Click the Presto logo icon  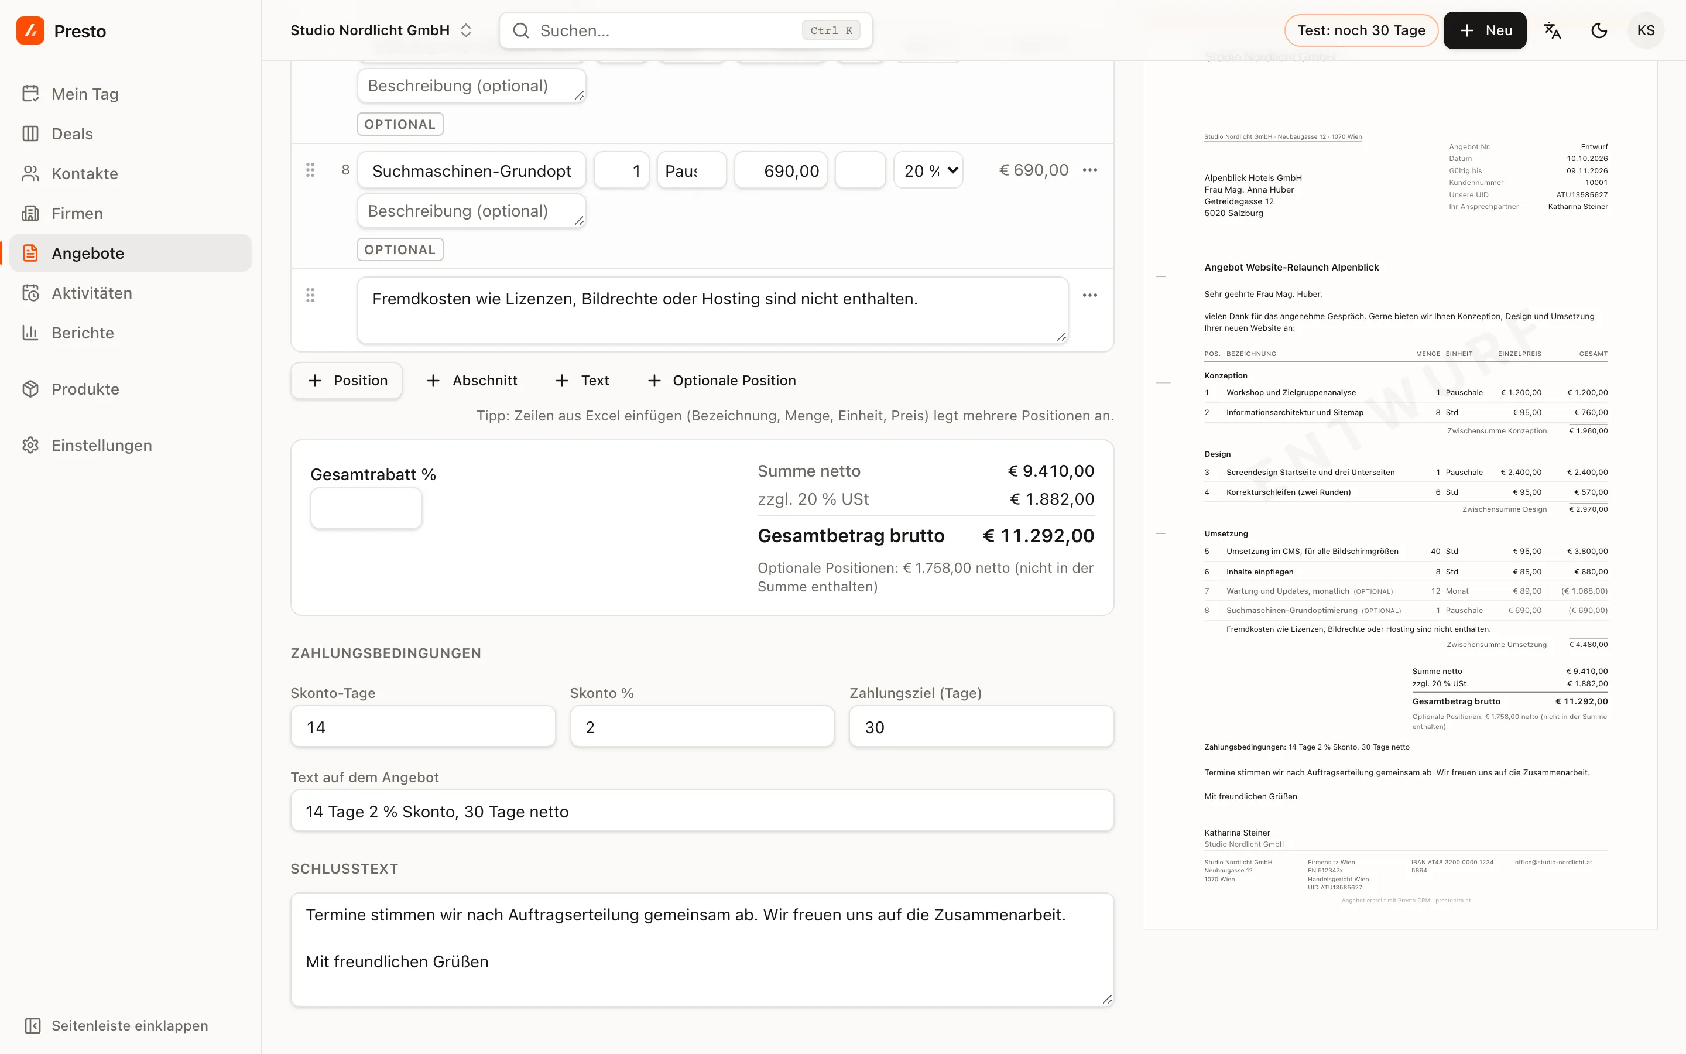(x=30, y=30)
